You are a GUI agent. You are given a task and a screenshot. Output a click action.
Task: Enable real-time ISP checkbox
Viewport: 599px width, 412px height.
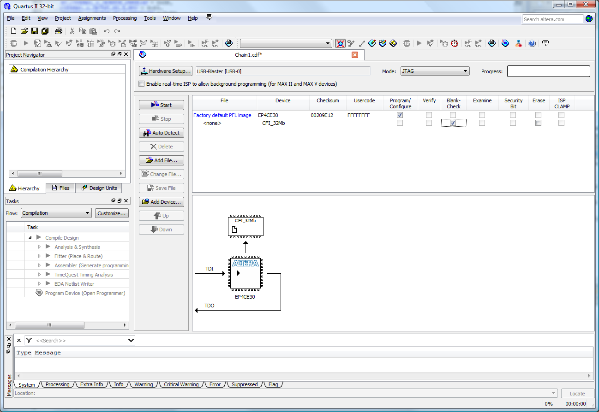[x=141, y=84]
